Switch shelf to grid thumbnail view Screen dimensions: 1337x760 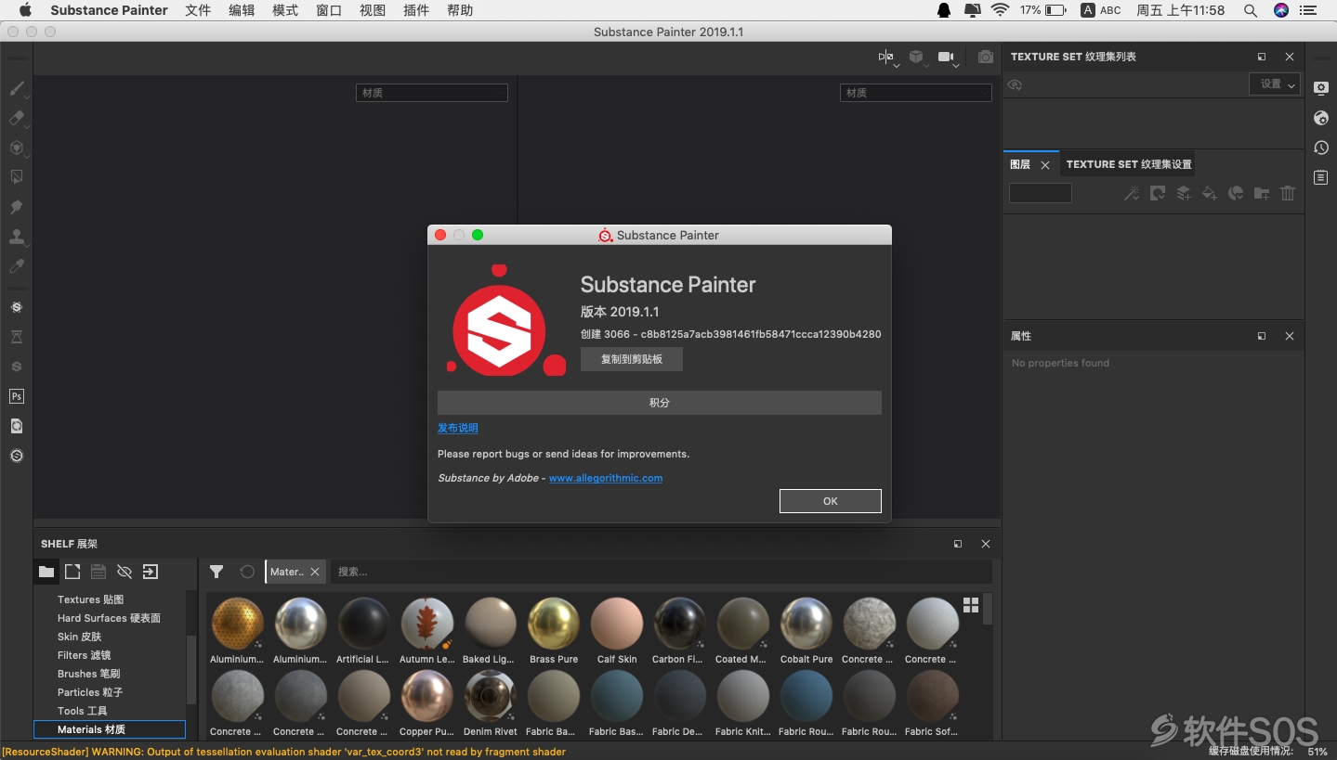(971, 605)
